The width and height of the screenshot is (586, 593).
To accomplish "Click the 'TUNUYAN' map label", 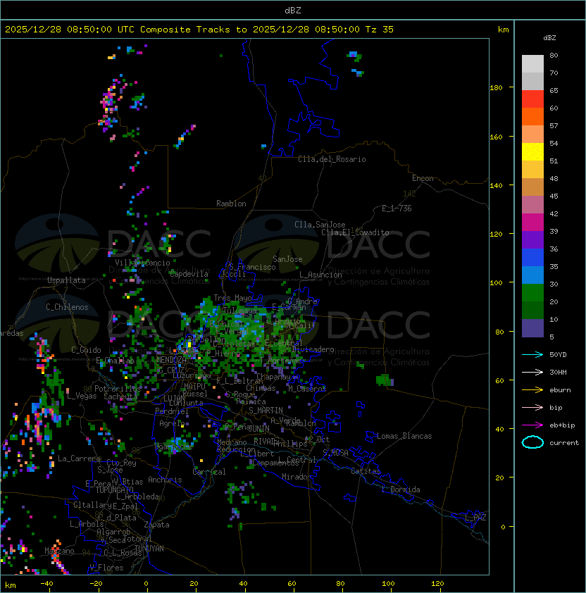I will coord(149,549).
